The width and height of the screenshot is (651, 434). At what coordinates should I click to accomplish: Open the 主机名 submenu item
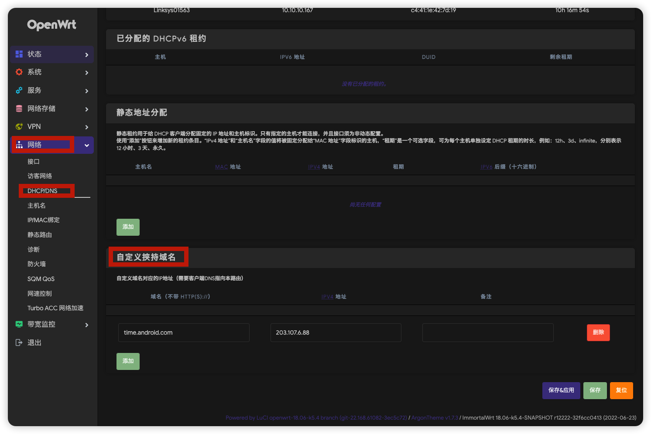pos(37,206)
